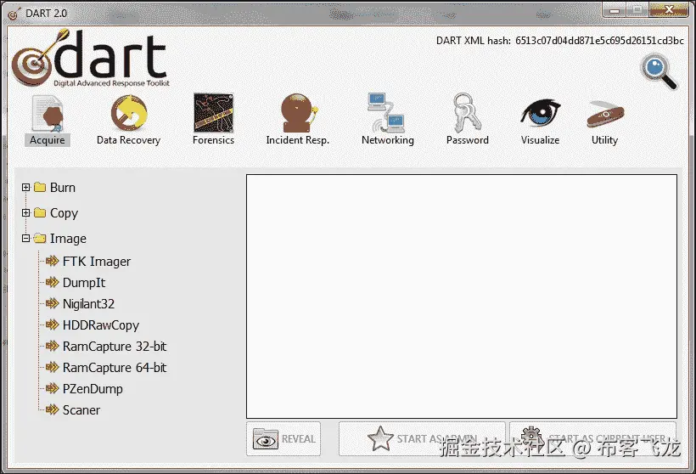Select DumpIt in the tree

click(x=84, y=283)
